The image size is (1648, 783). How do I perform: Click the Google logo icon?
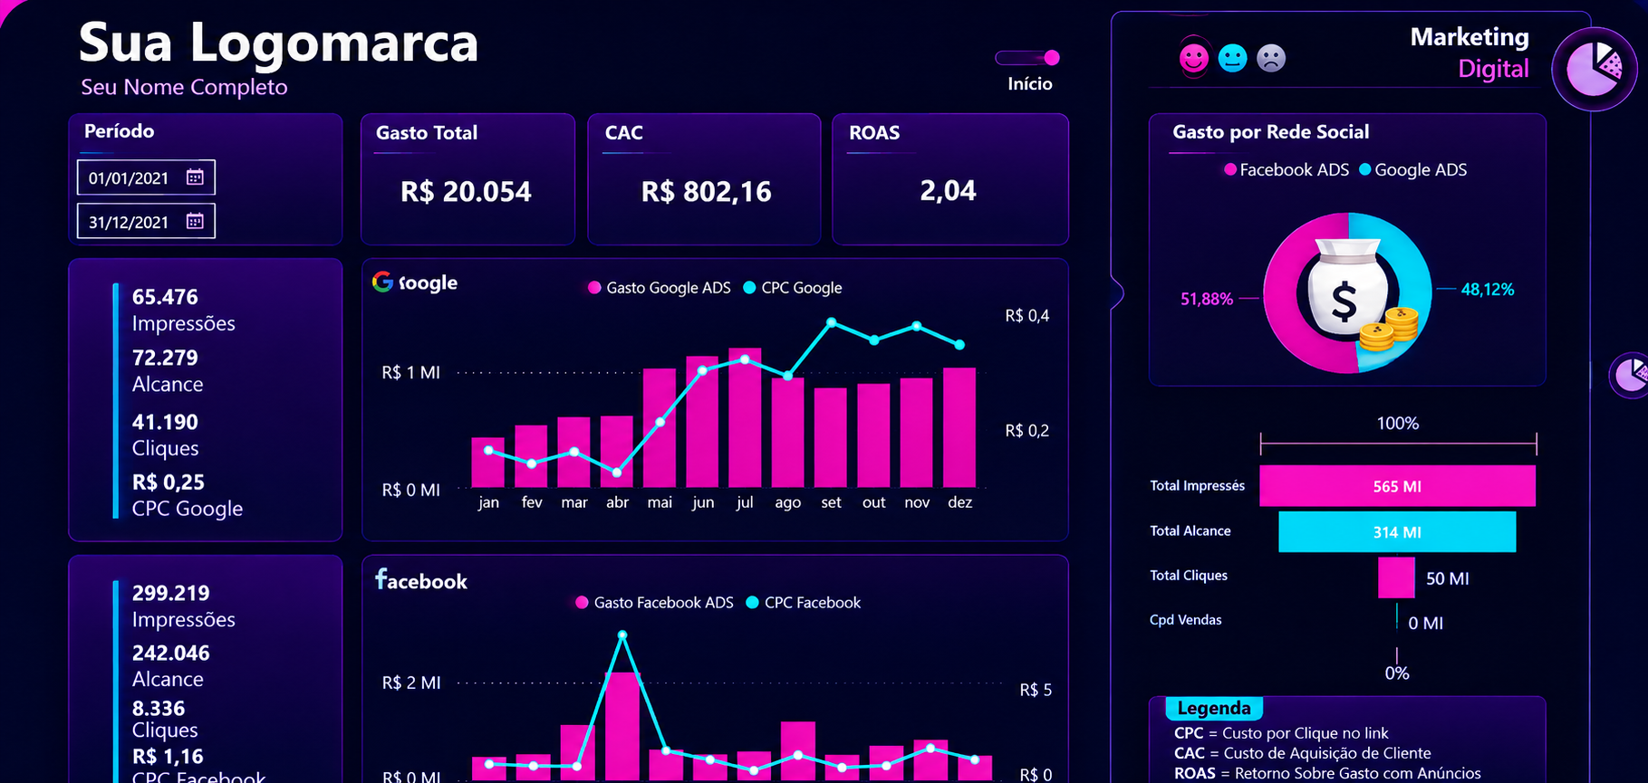pos(382,282)
